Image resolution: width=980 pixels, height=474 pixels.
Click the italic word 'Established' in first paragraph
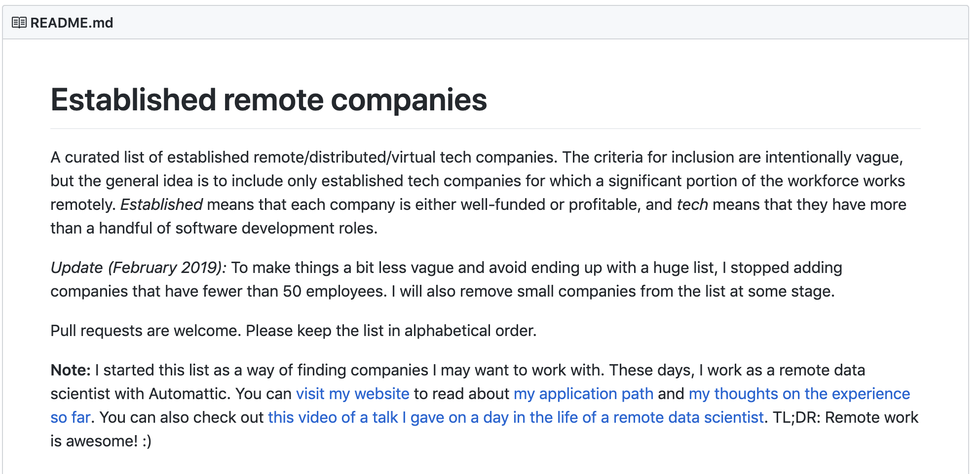161,204
